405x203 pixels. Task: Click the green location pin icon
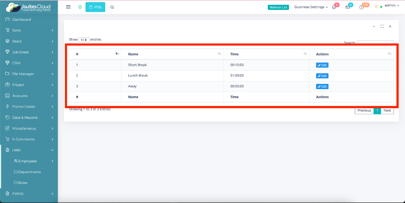pyautogui.click(x=80, y=7)
